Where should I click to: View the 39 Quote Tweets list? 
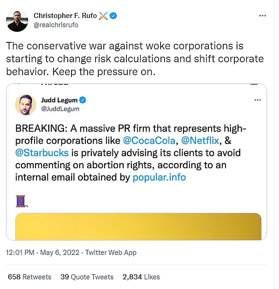[x=87, y=277]
